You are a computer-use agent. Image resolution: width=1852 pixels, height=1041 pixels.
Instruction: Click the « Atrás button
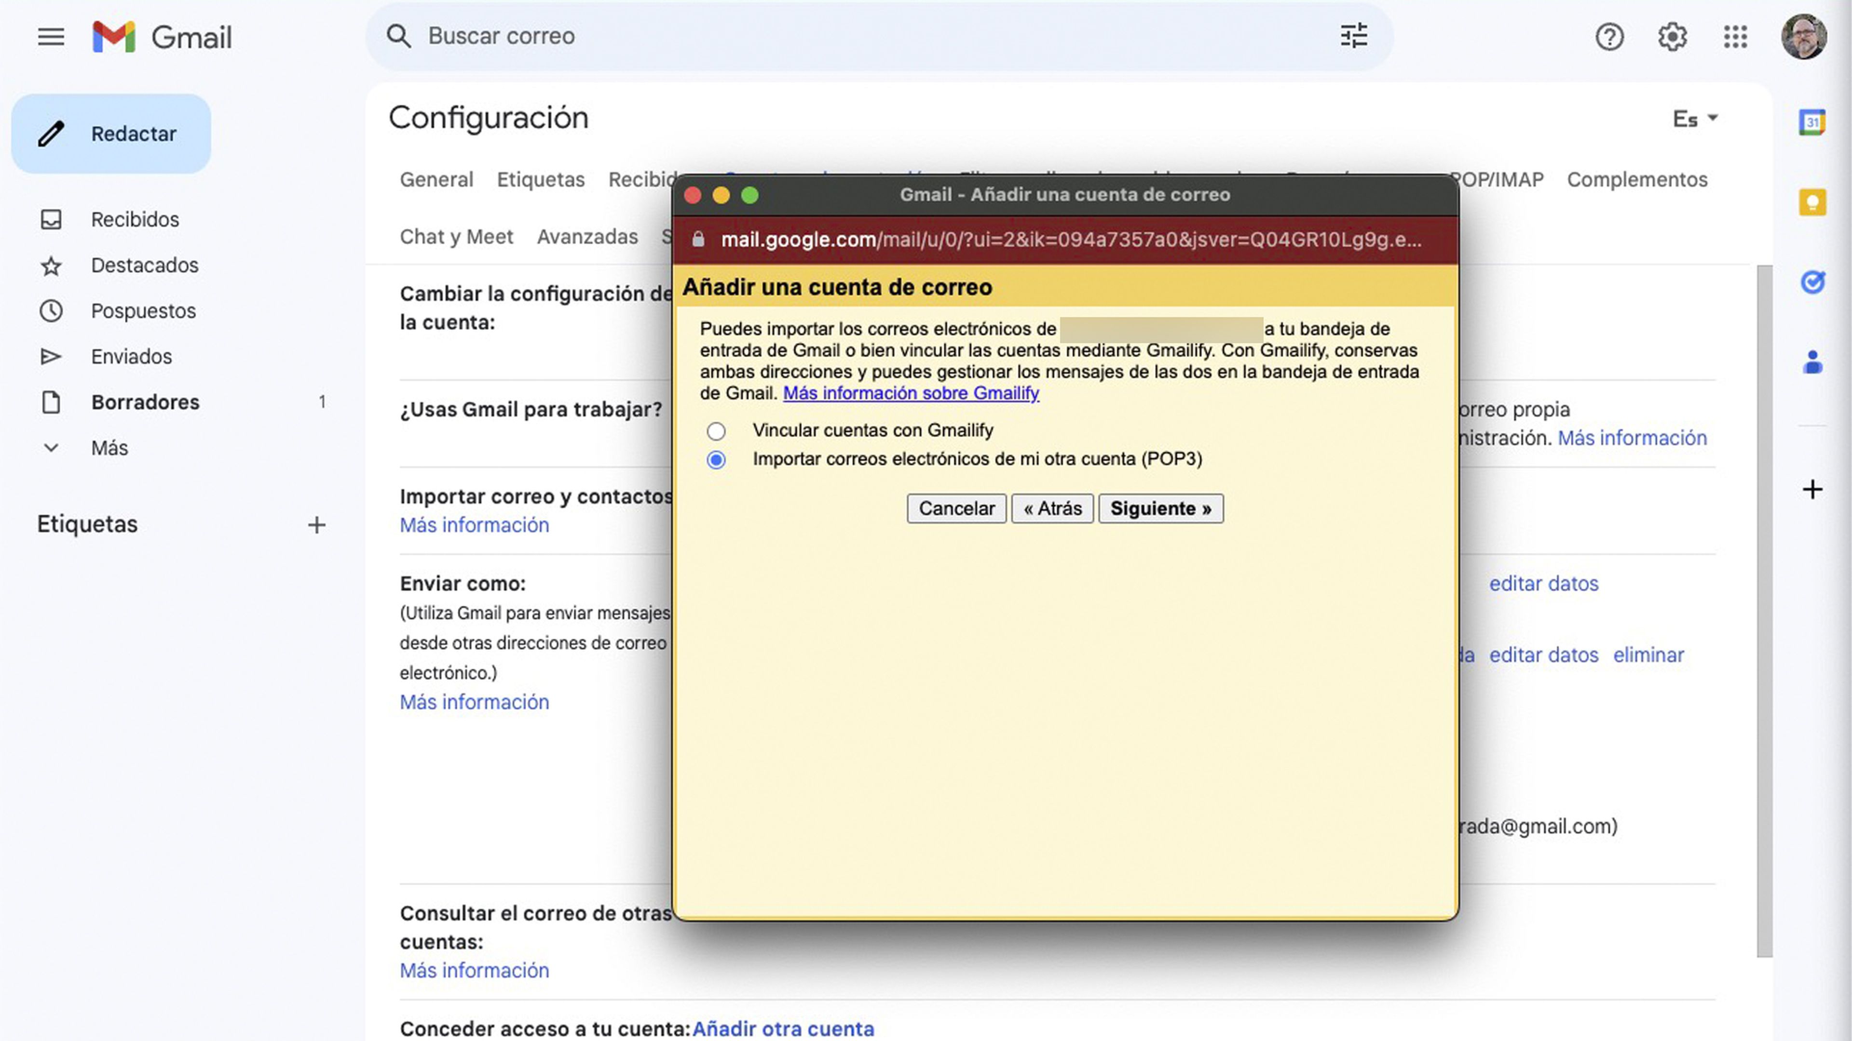[1052, 508]
